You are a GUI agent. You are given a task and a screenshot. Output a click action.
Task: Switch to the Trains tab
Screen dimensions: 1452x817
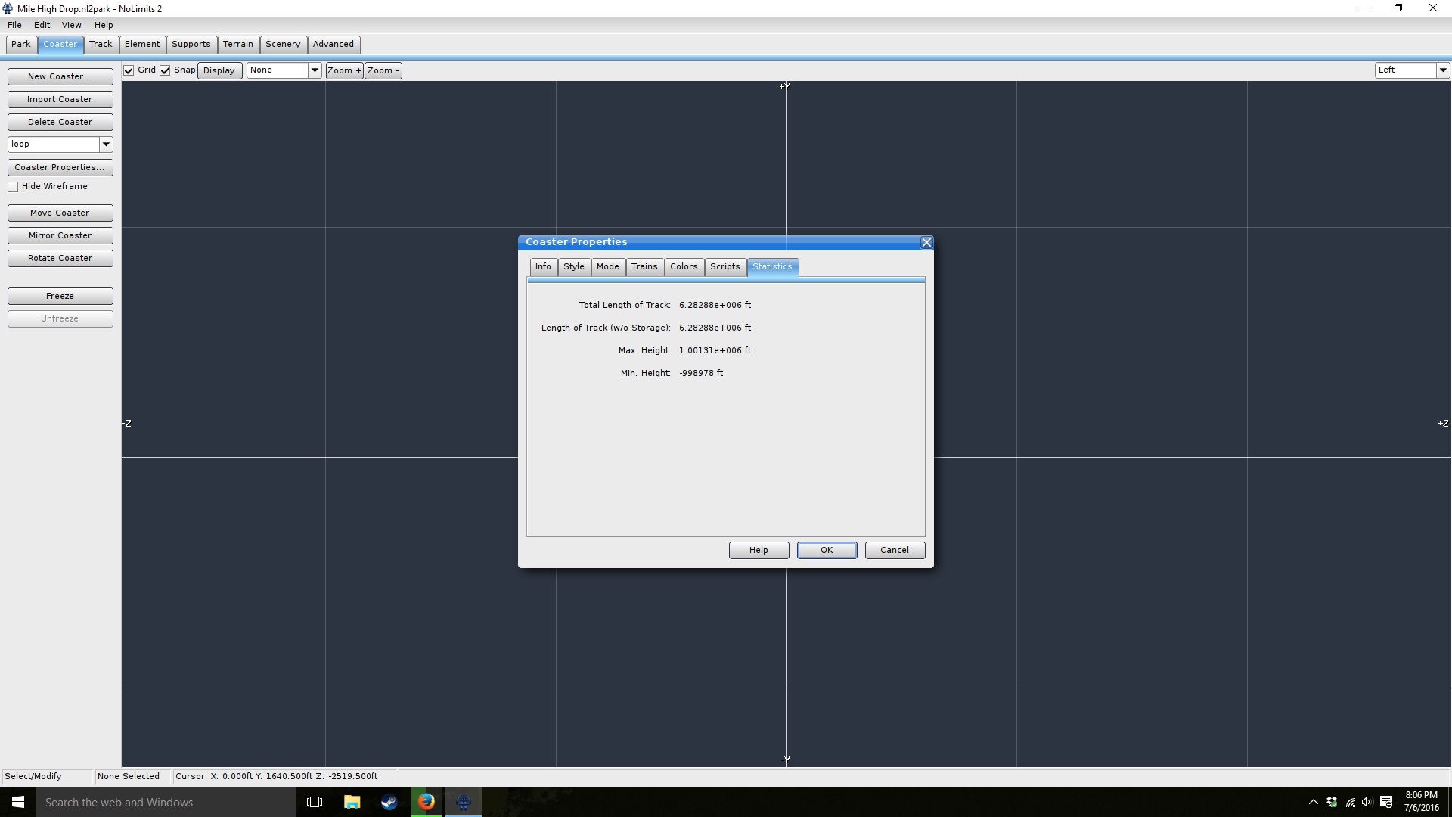pos(644,266)
